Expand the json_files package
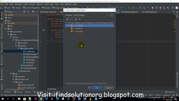 coord(16,43)
